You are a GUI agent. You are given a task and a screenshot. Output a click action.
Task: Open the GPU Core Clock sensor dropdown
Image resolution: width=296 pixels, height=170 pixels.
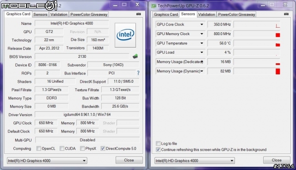(202, 24)
